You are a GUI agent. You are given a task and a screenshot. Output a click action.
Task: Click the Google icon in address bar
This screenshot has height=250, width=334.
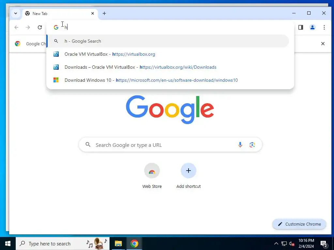[x=56, y=27]
